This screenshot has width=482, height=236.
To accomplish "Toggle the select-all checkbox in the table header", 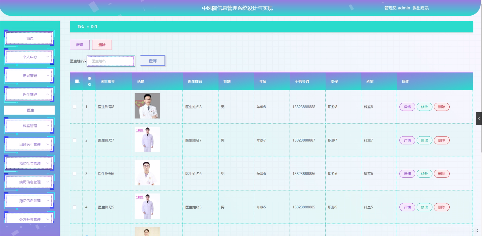I will 77,81.
